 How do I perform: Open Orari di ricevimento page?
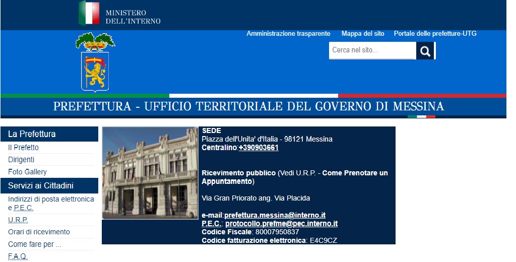(x=39, y=232)
